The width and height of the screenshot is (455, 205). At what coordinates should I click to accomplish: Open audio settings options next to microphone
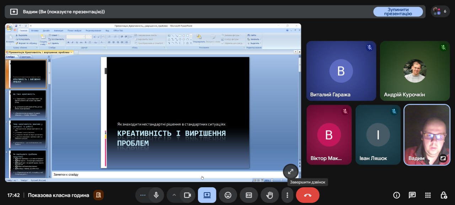coord(143,195)
